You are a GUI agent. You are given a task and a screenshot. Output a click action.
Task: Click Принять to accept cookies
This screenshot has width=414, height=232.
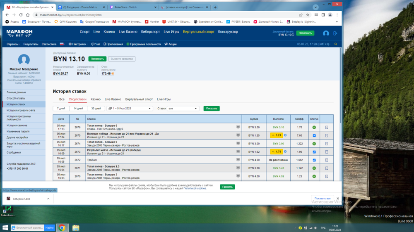(x=227, y=187)
